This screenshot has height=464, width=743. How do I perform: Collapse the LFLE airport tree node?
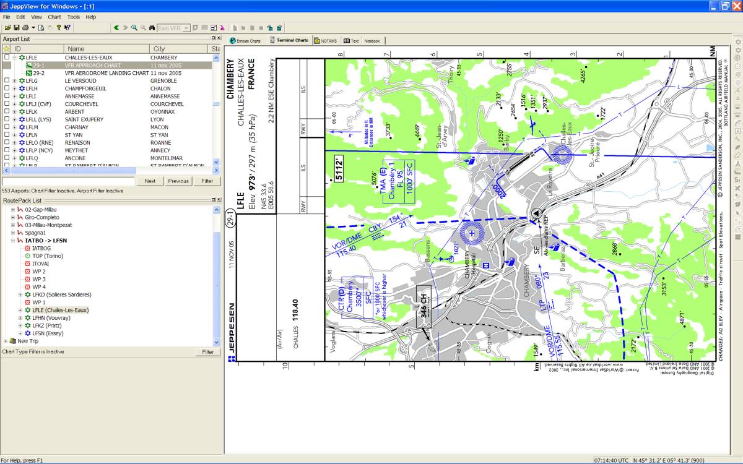click(x=14, y=58)
